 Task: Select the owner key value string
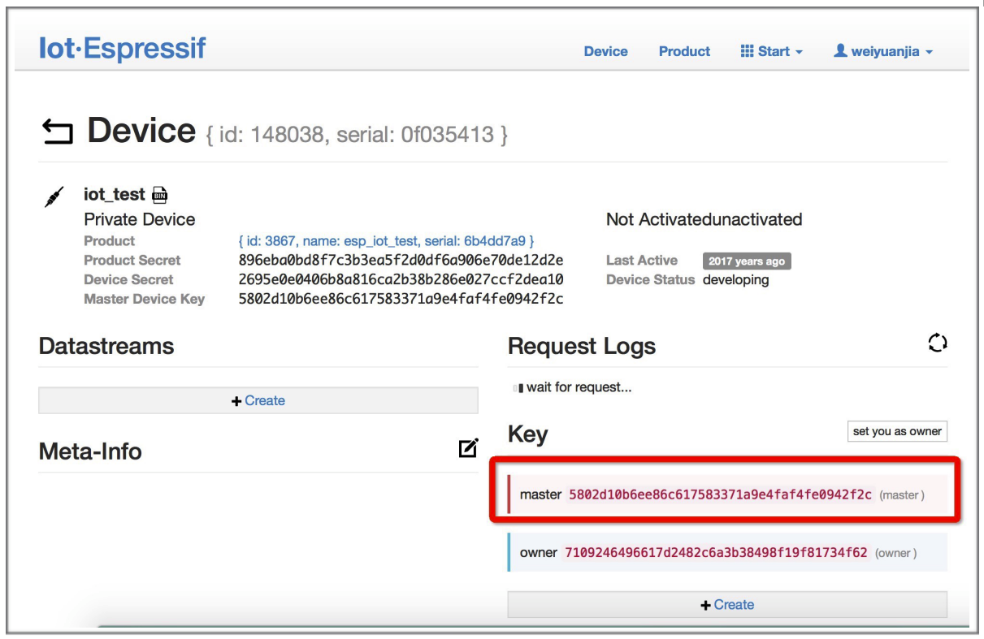tap(716, 553)
